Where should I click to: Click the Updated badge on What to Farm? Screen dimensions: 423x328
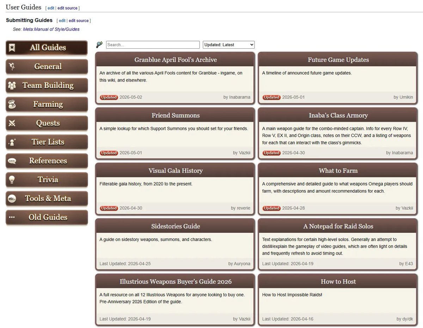(x=271, y=208)
